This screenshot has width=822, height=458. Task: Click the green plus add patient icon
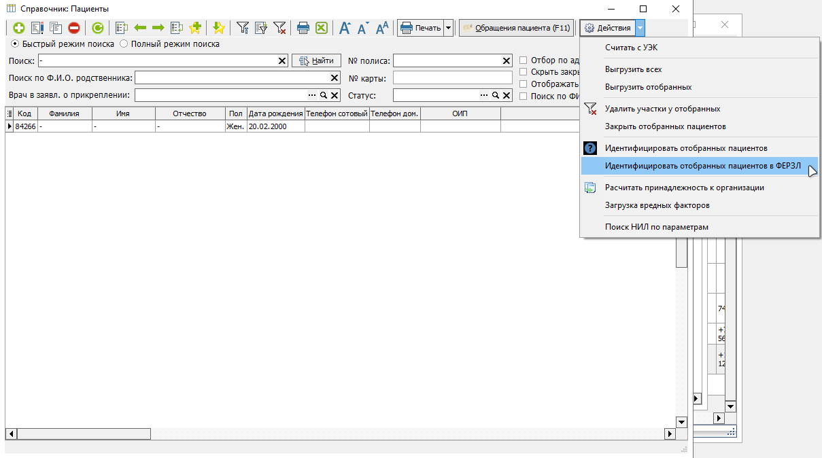tap(19, 28)
